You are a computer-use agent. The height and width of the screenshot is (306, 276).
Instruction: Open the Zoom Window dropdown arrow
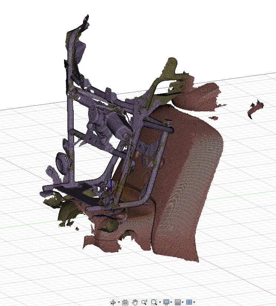pyautogui.click(x=160, y=303)
